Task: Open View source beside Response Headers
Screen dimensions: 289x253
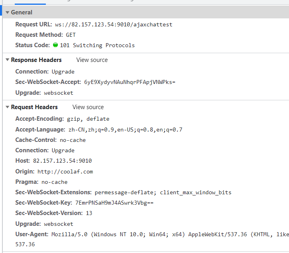Action: [92, 60]
